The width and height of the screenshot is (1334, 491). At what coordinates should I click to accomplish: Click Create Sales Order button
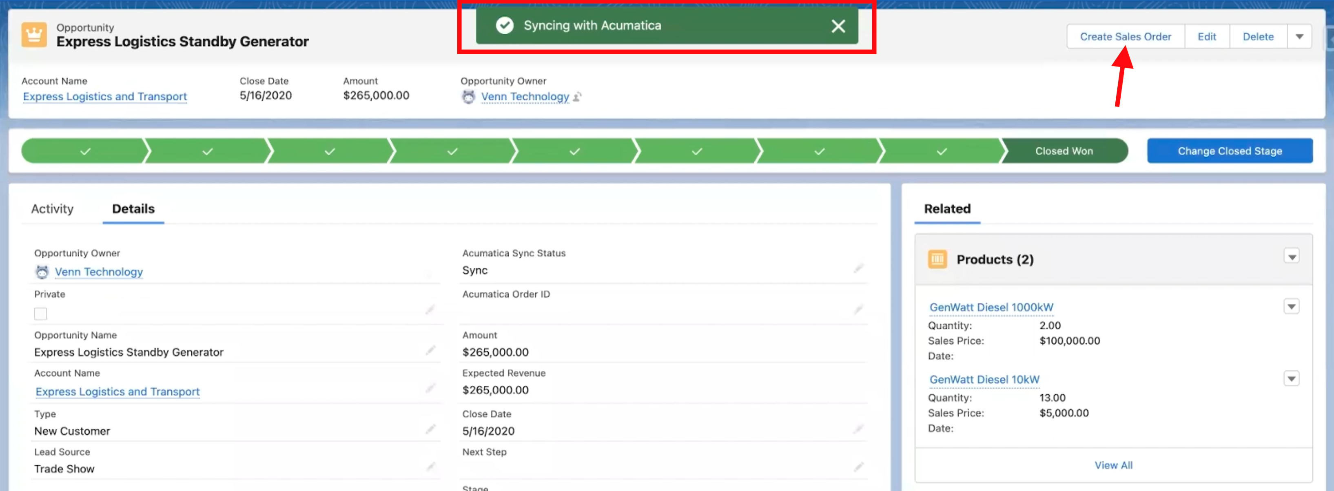tap(1125, 37)
